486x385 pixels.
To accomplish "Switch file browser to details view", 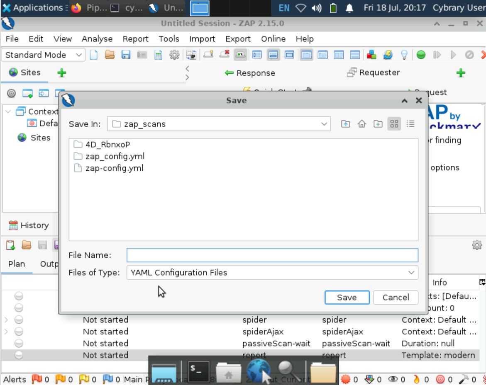I will coord(410,124).
